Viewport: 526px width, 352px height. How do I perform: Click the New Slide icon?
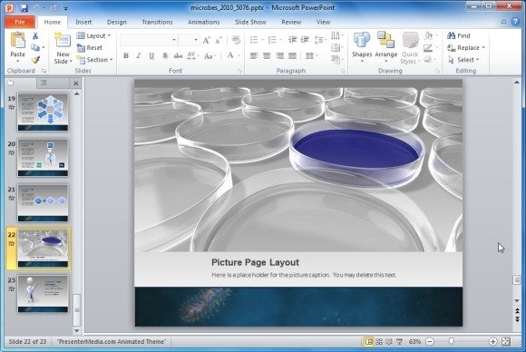(63, 41)
